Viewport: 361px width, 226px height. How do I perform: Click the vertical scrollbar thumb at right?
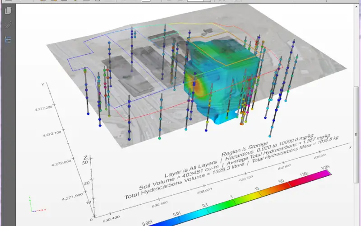pos(356,135)
